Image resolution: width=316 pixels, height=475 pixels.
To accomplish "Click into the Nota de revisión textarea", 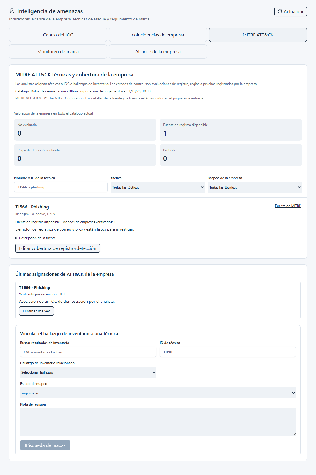I will (158, 422).
